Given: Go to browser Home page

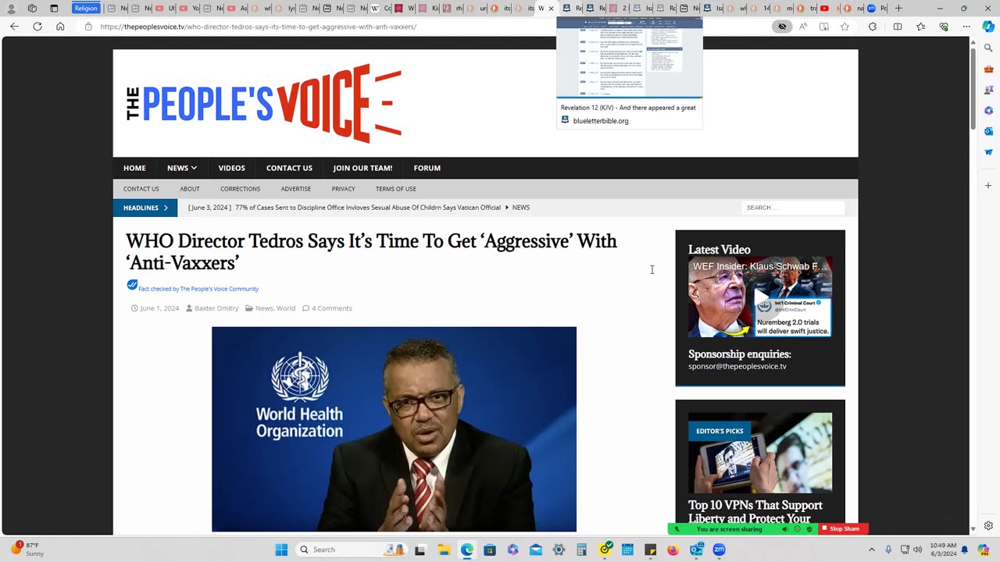Looking at the screenshot, I should [x=60, y=27].
